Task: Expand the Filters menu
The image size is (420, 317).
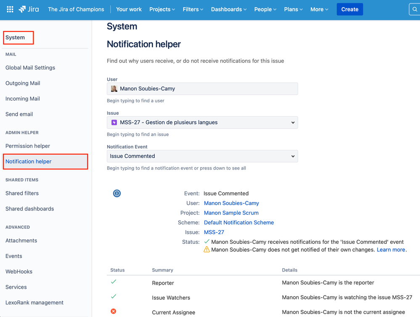Action: tap(193, 9)
